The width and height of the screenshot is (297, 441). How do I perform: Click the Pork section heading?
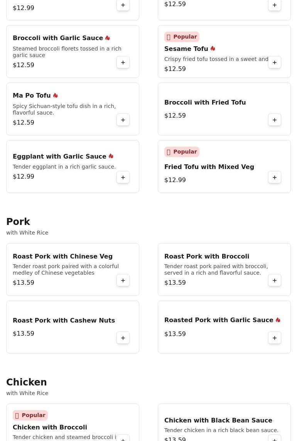[18, 222]
